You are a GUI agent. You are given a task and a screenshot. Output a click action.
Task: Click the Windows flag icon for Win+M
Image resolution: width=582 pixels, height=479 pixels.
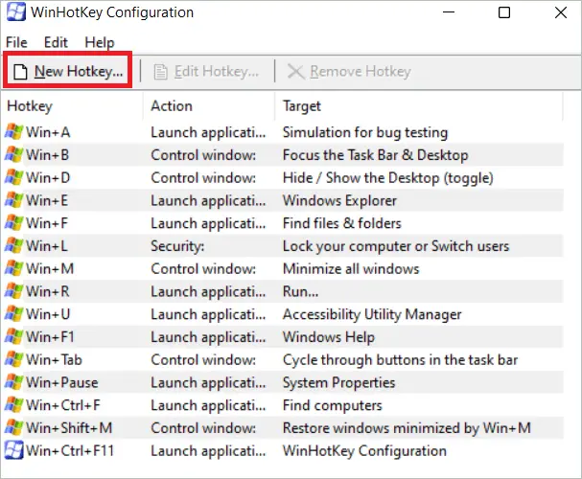[13, 268]
